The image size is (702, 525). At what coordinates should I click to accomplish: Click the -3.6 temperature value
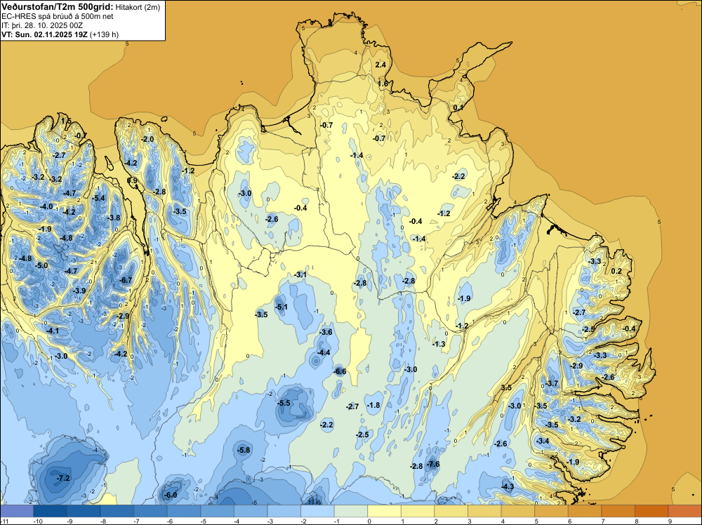click(x=326, y=332)
